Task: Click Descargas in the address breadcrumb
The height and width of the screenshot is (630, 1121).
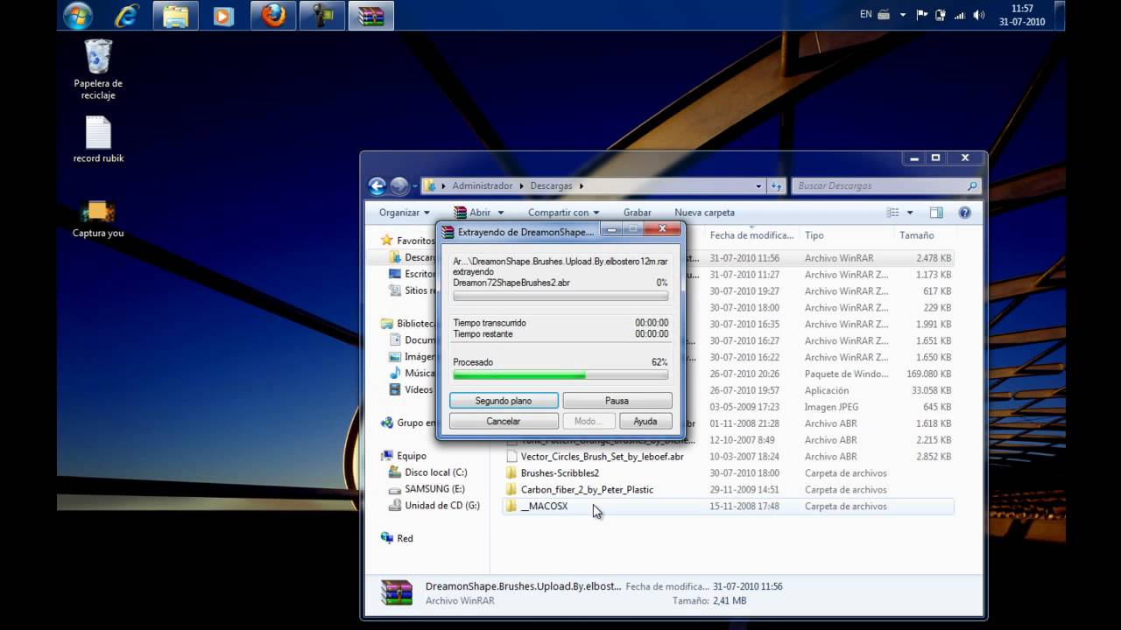Action: (551, 185)
